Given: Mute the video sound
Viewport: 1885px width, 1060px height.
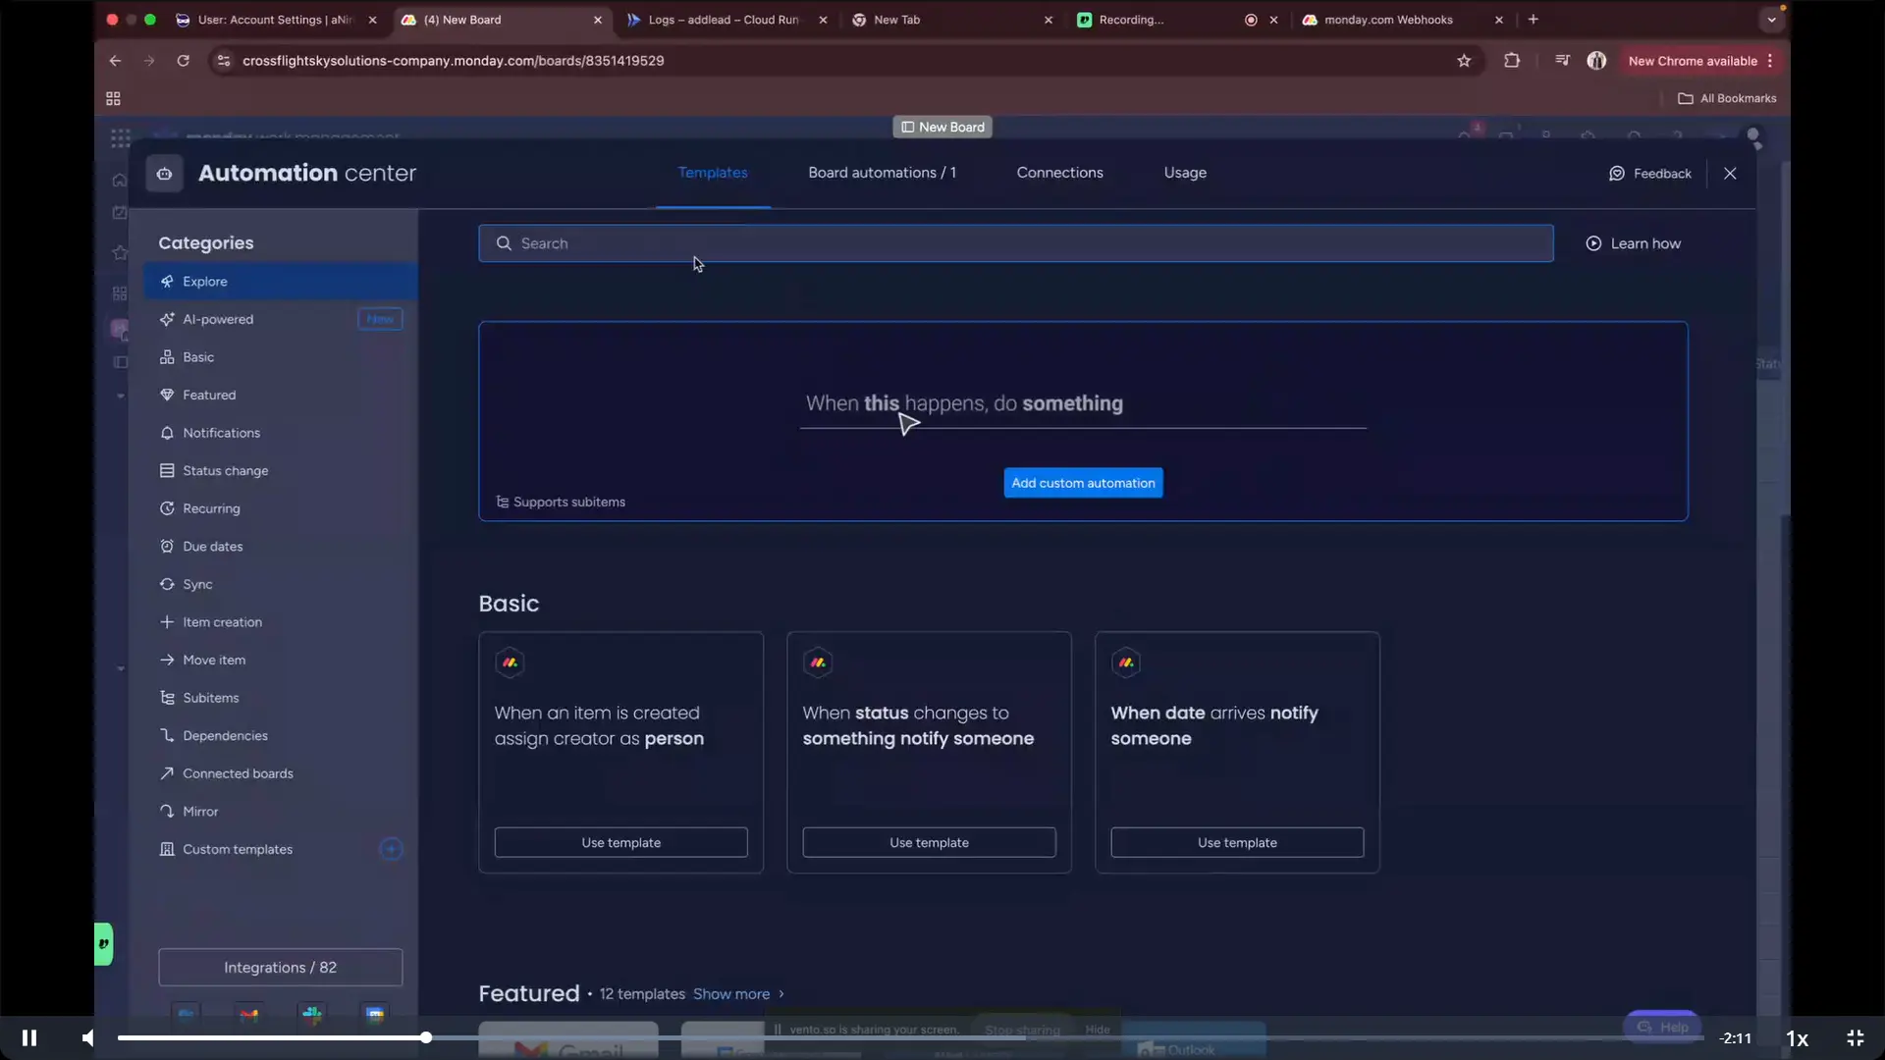Looking at the screenshot, I should point(88,1037).
